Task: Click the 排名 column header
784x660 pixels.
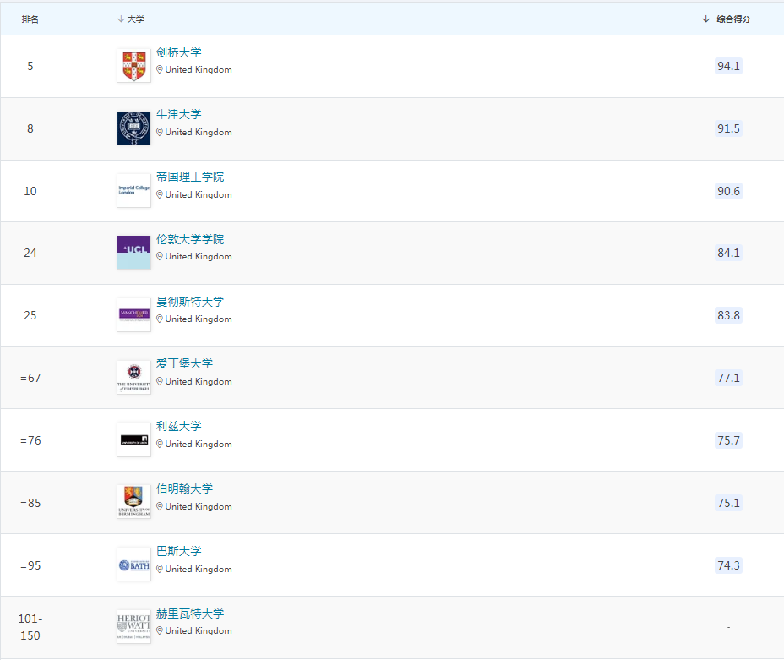Action: tap(30, 19)
